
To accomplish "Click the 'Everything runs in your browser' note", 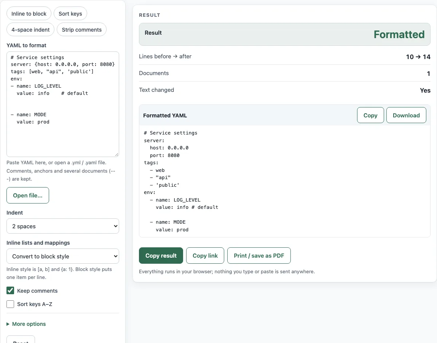I will pyautogui.click(x=227, y=272).
